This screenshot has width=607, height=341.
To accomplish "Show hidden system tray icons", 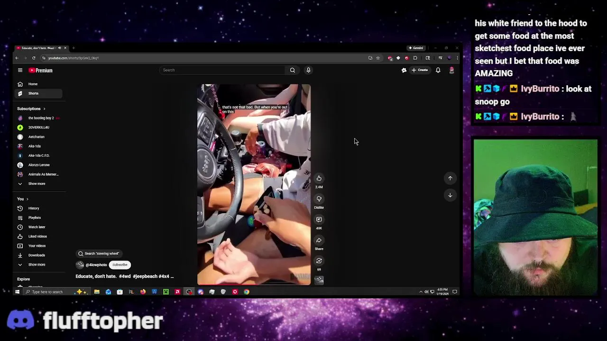I will tap(421, 292).
